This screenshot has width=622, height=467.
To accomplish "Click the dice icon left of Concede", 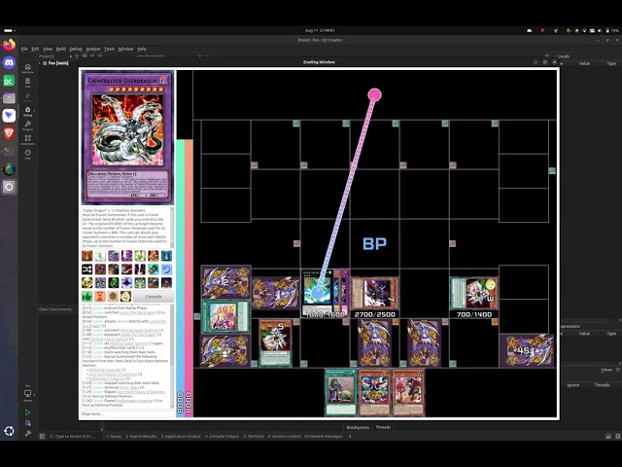I will (125, 296).
